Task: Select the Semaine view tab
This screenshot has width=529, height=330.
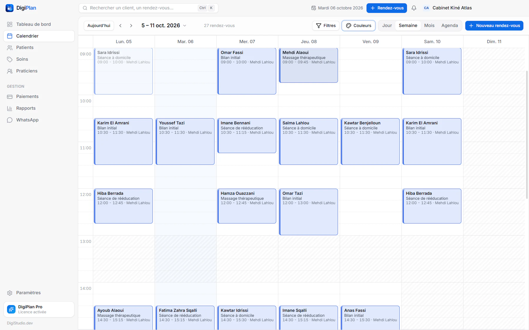Action: (x=408, y=26)
